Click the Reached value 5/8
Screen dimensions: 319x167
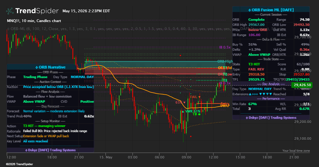306,94
